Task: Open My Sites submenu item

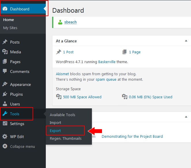Action: pyautogui.click(x=10, y=28)
